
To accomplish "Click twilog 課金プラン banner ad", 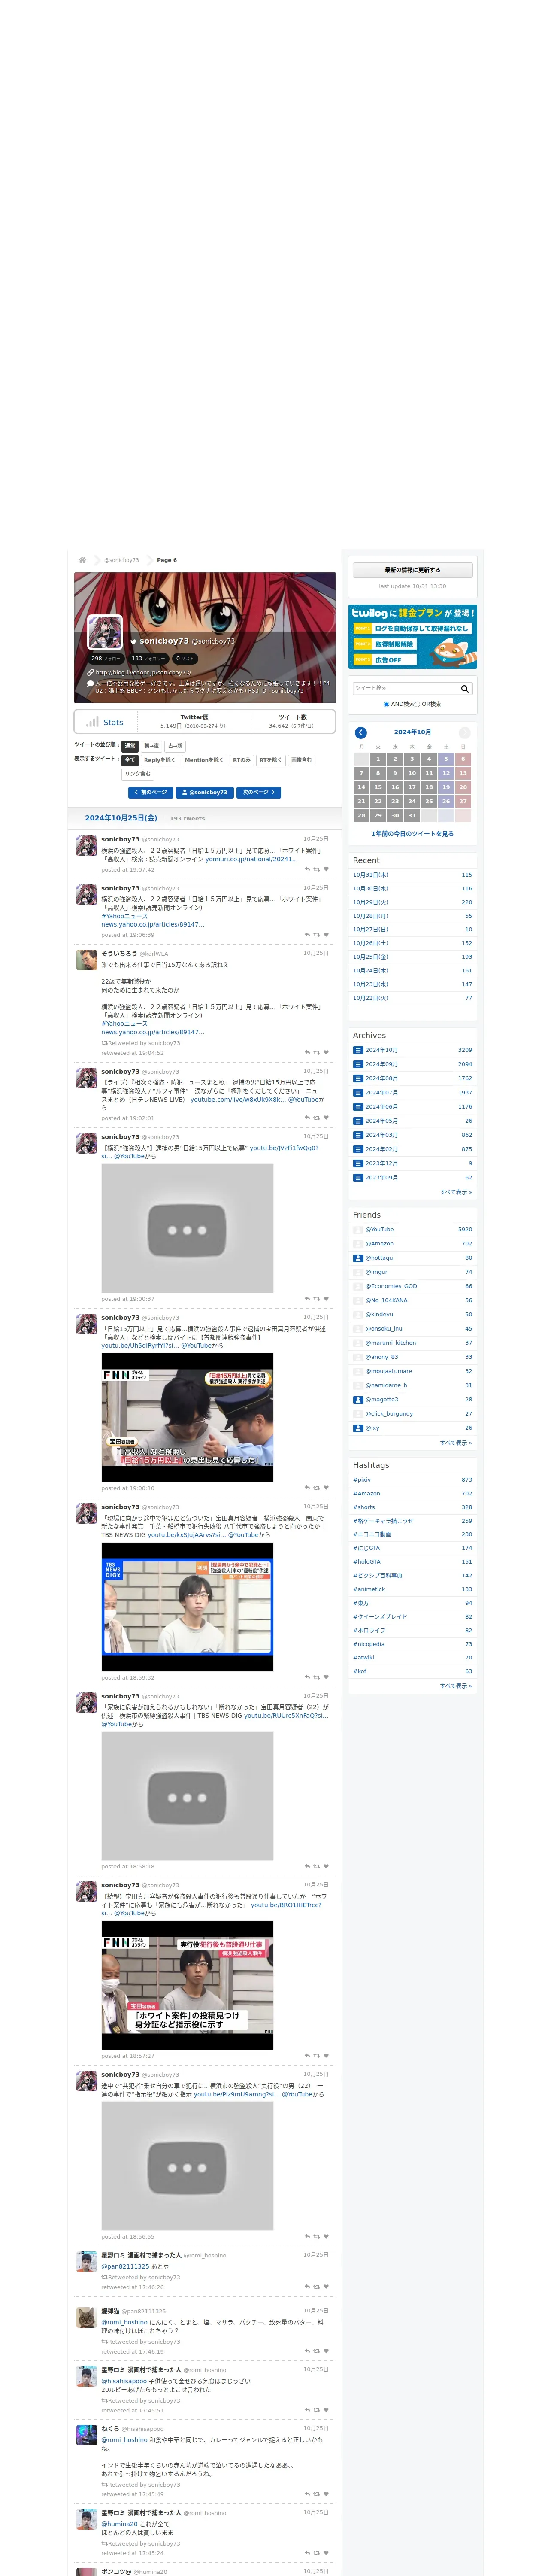I will 412,637.
